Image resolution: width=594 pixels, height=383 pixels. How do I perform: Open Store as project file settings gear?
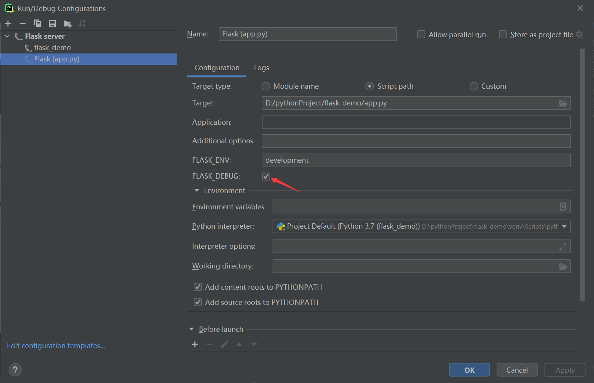click(x=579, y=35)
